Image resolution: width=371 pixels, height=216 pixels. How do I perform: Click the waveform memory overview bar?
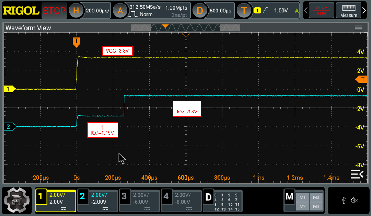[186, 28]
